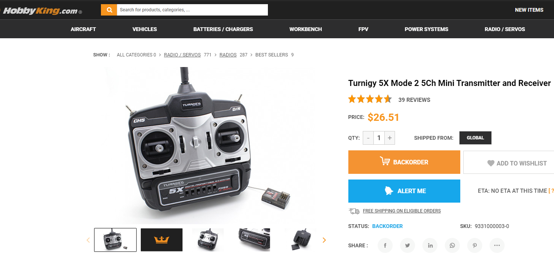Viewport: 554px width, 267px height.
Task: Click the blue Alert Me button
Action: [x=404, y=191]
